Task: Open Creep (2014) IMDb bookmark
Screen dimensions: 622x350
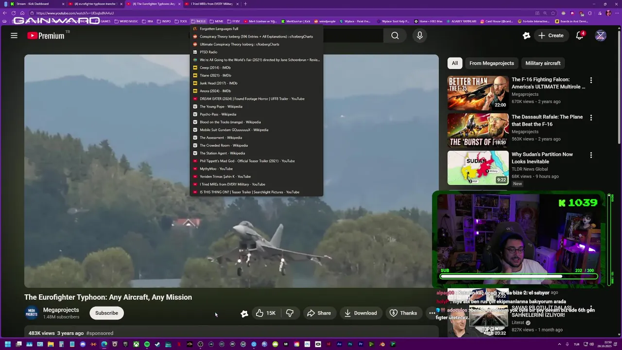Action: pyautogui.click(x=257, y=68)
